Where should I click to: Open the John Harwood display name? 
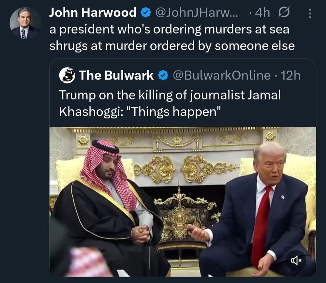tap(93, 12)
